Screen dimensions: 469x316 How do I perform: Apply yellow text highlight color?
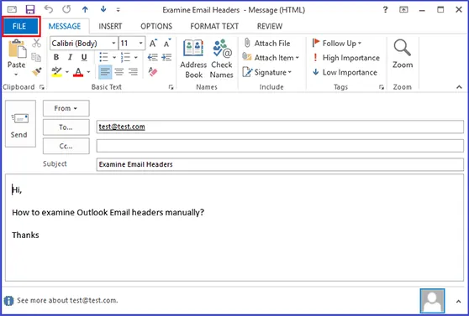click(x=56, y=72)
